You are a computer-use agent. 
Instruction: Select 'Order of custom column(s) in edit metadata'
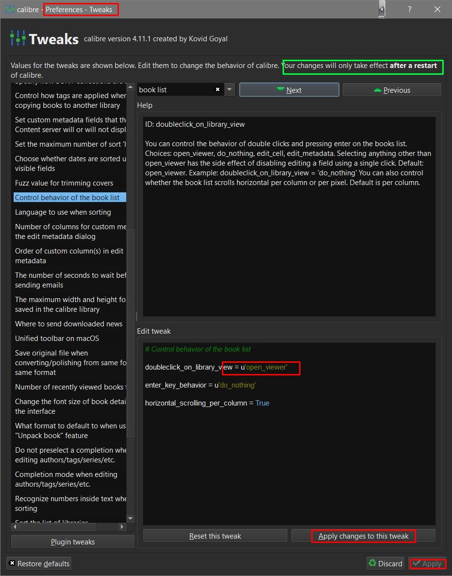[70, 255]
